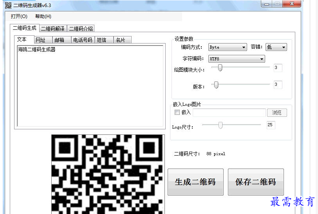Select the 短信 content tab
Viewport: 318px width, 214px height.
[104, 40]
